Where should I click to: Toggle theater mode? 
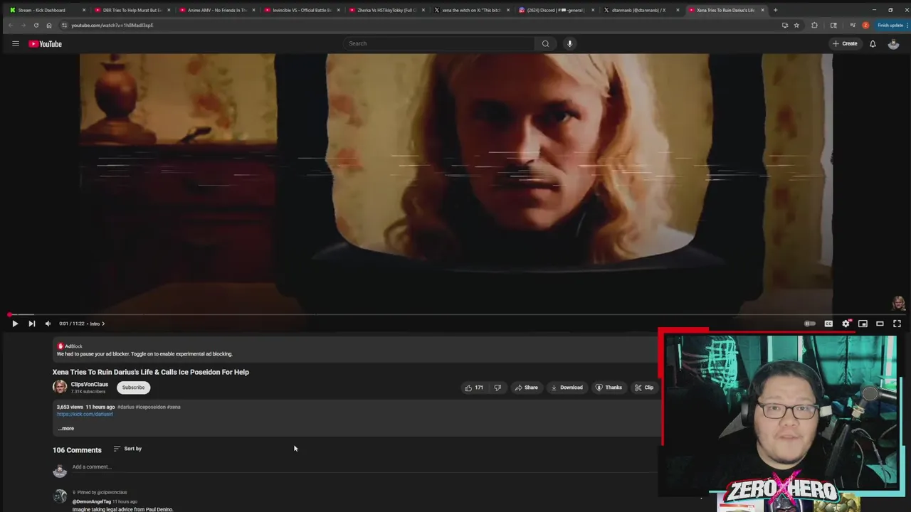tap(880, 324)
